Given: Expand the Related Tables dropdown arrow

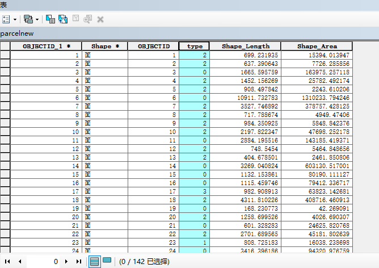Looking at the screenshot, I should [37, 19].
